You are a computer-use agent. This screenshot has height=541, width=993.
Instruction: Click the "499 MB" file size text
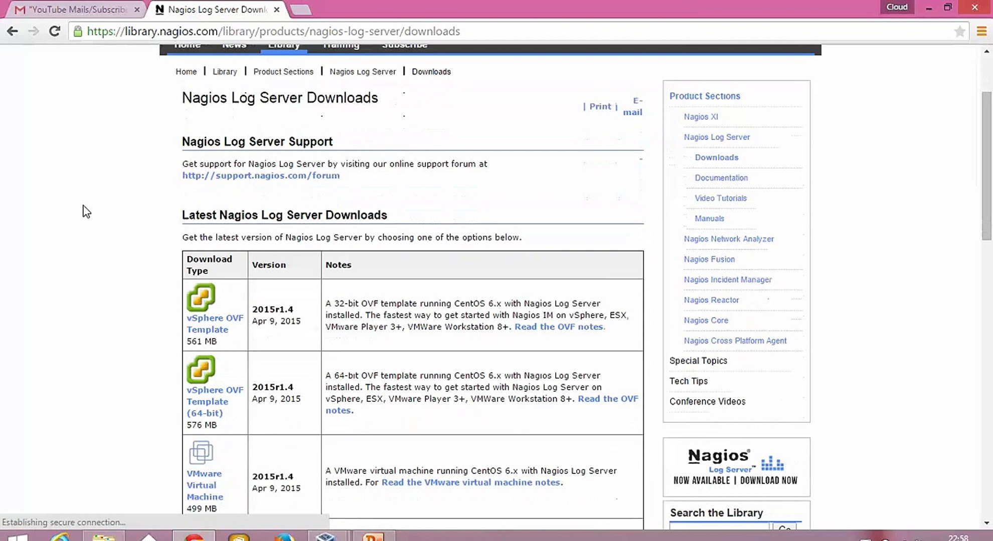202,508
